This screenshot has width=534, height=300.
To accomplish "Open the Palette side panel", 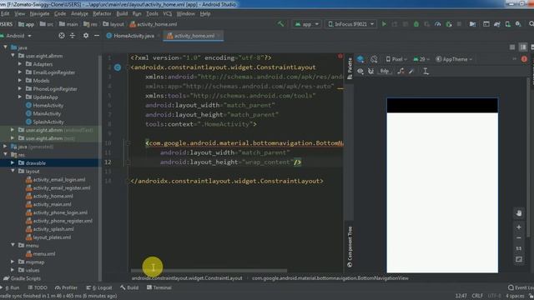I will coord(350,68).
